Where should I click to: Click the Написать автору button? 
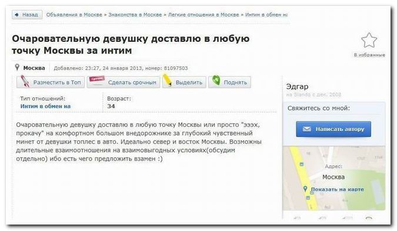coord(333,129)
